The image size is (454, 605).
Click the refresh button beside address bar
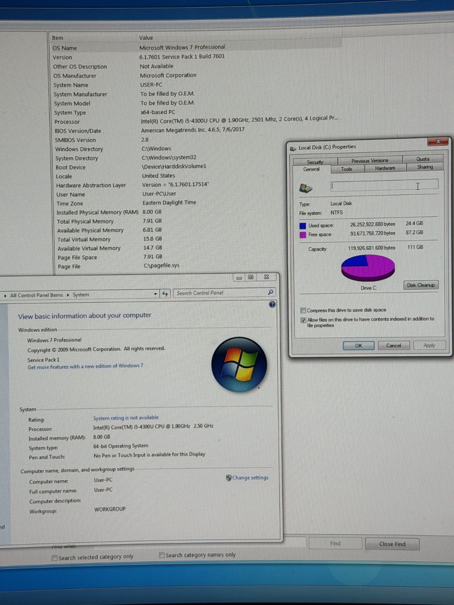pos(165,293)
